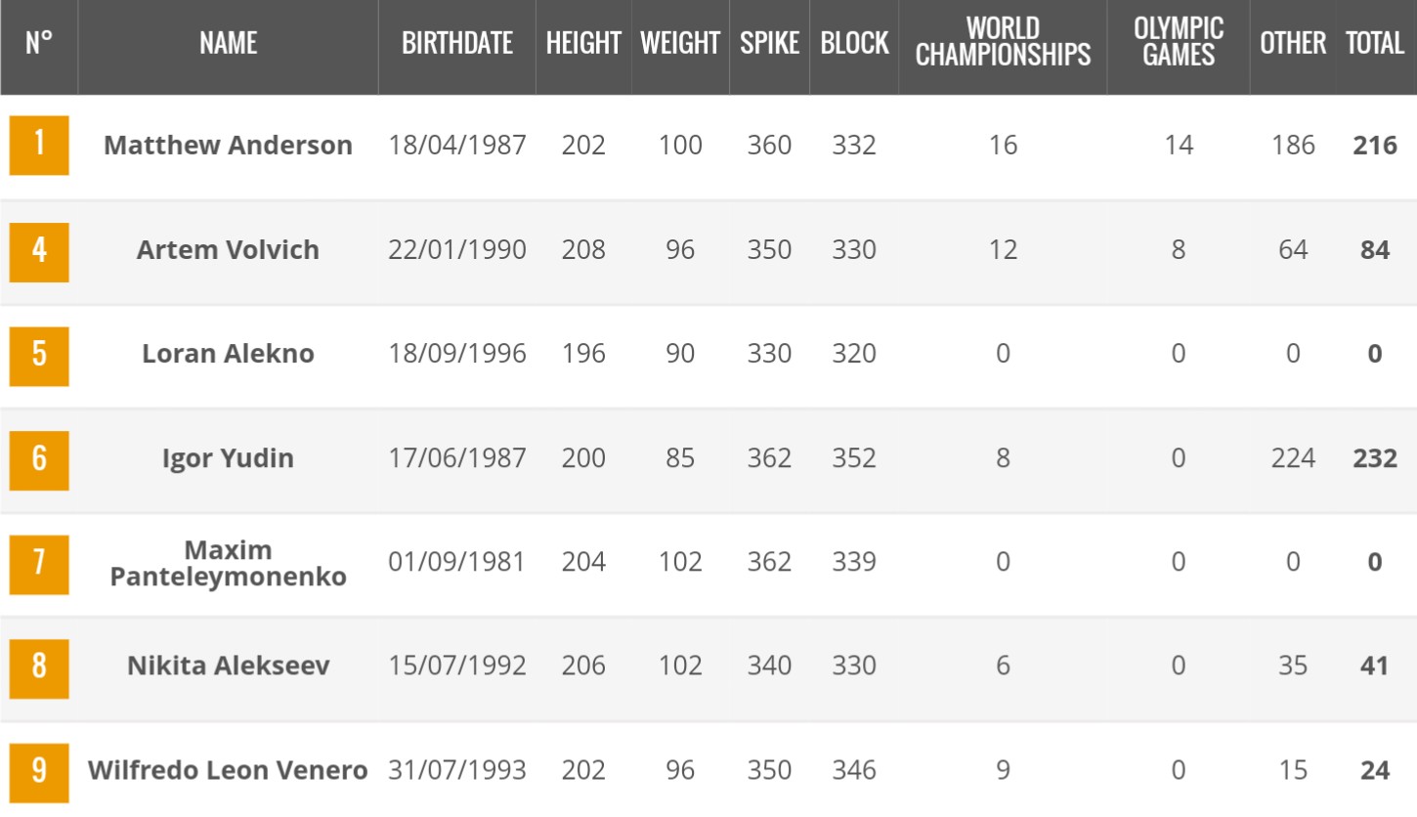
Task: Click the TOTAL column header
Action: point(1374,43)
